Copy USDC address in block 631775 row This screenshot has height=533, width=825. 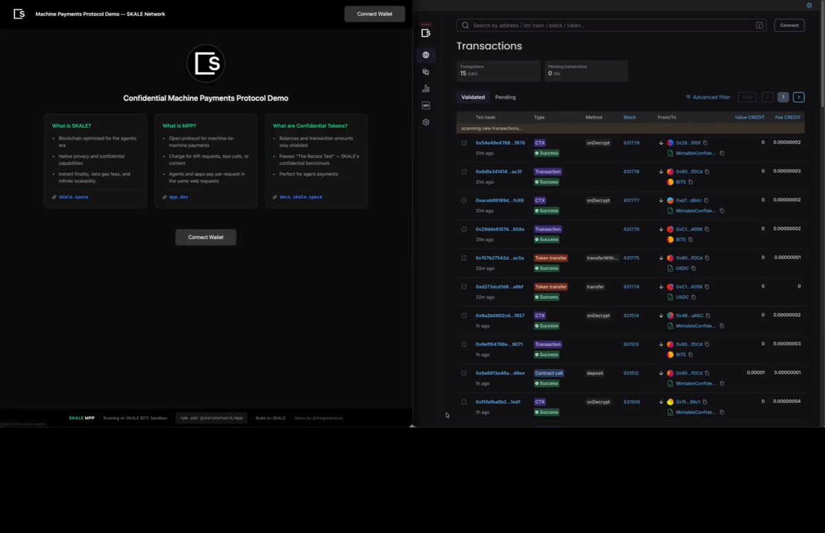click(693, 269)
